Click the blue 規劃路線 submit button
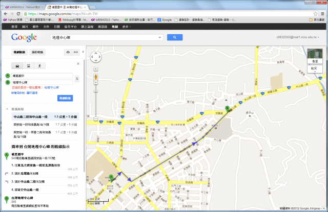 click(x=65, y=98)
